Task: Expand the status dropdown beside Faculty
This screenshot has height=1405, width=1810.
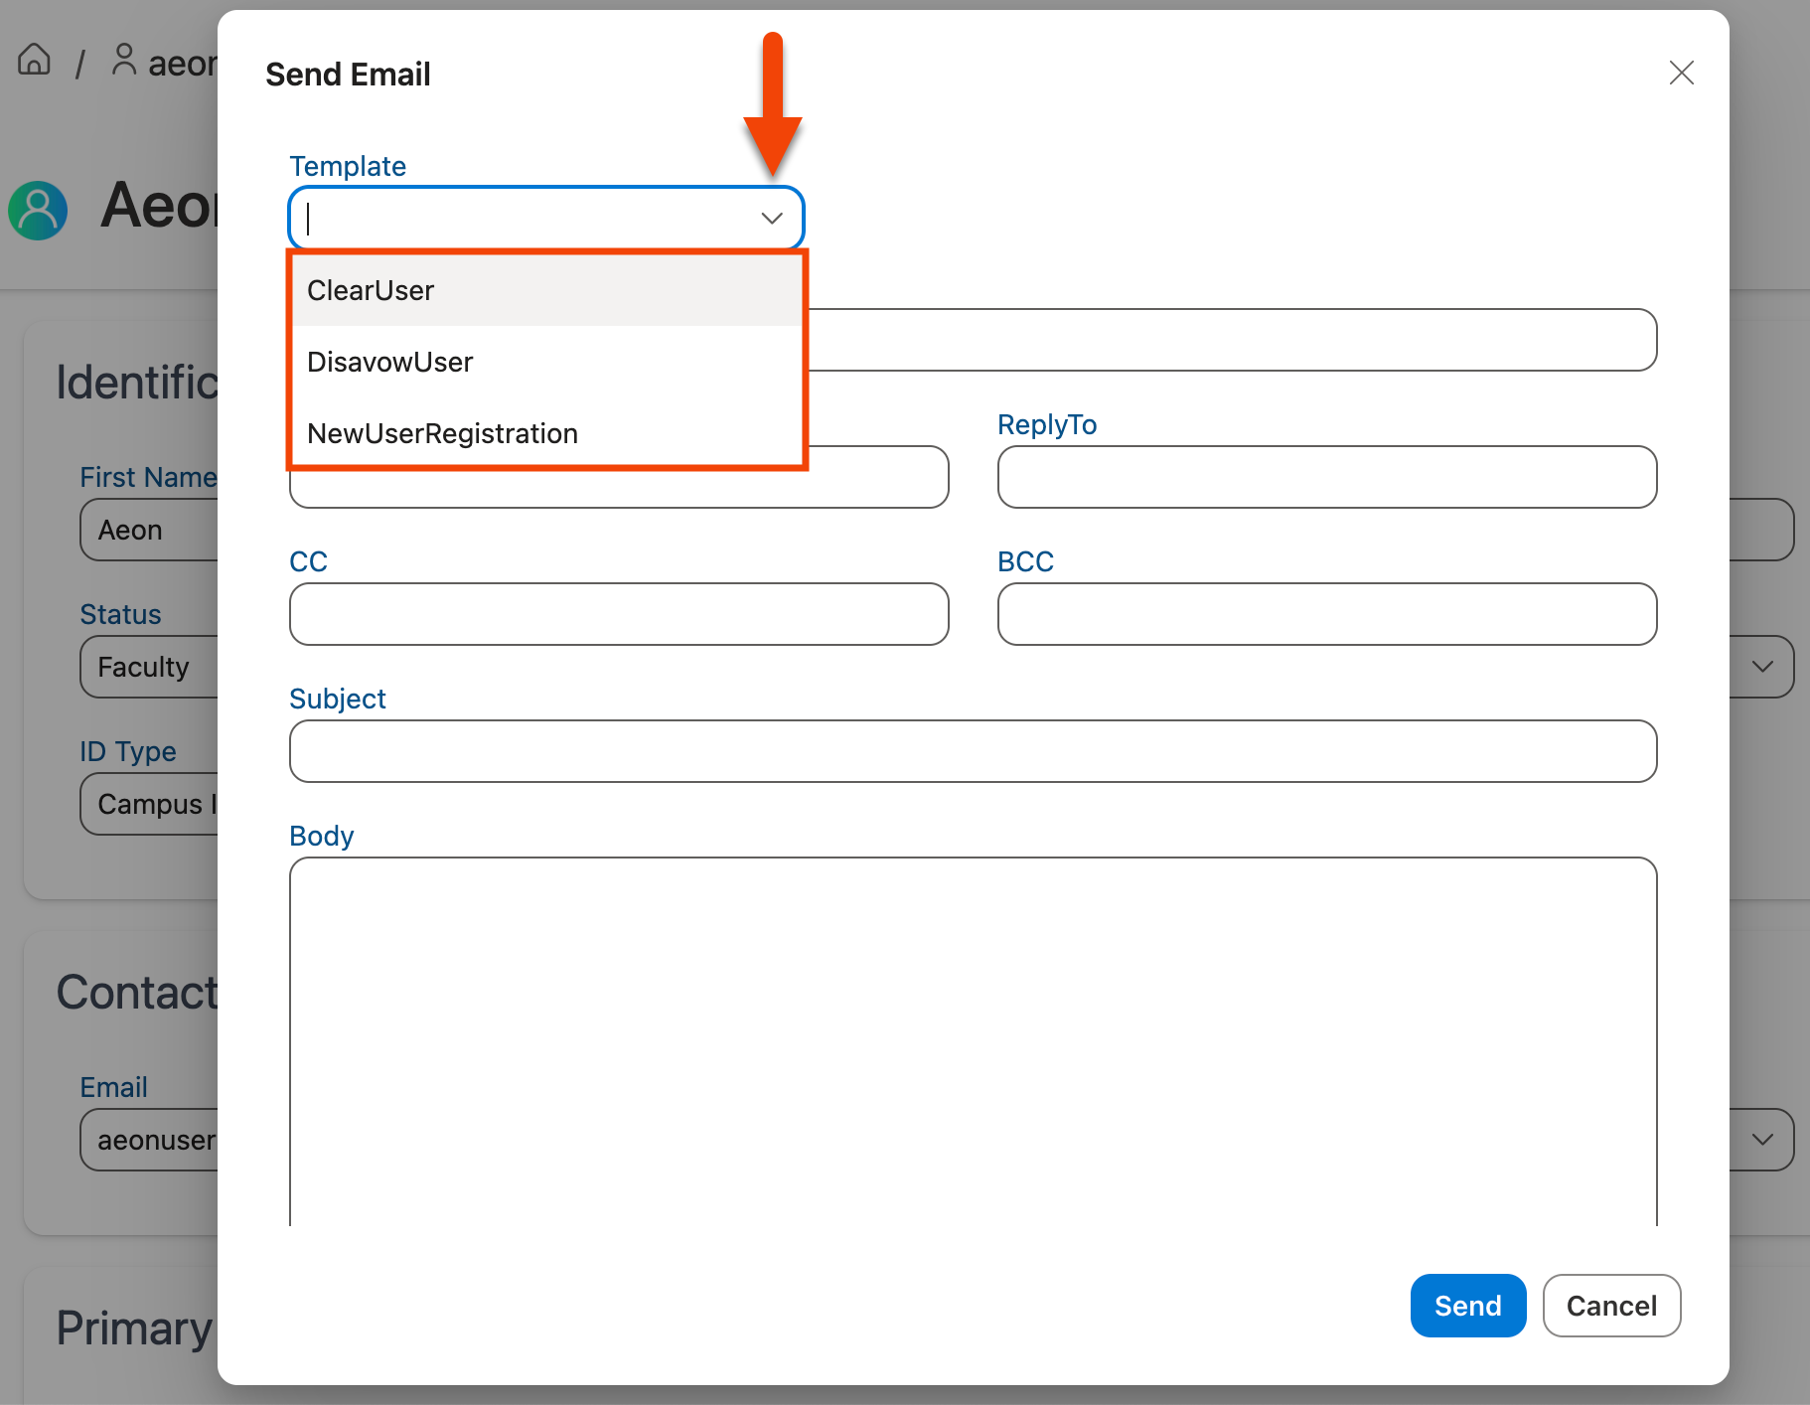Action: [x=1764, y=667]
